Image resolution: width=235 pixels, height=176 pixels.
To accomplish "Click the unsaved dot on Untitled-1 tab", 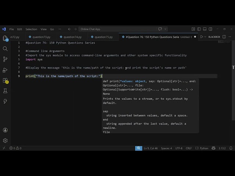I will pyautogui.click(x=195, y=37).
